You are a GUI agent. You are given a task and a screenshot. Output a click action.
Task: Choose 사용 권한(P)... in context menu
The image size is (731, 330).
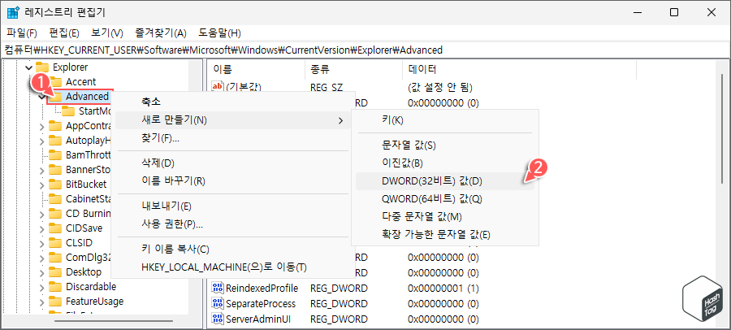coord(232,224)
